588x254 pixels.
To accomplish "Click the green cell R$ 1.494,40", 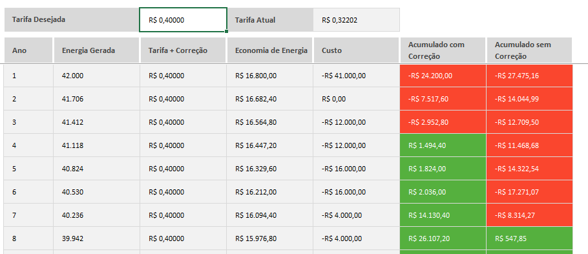I will [443, 145].
